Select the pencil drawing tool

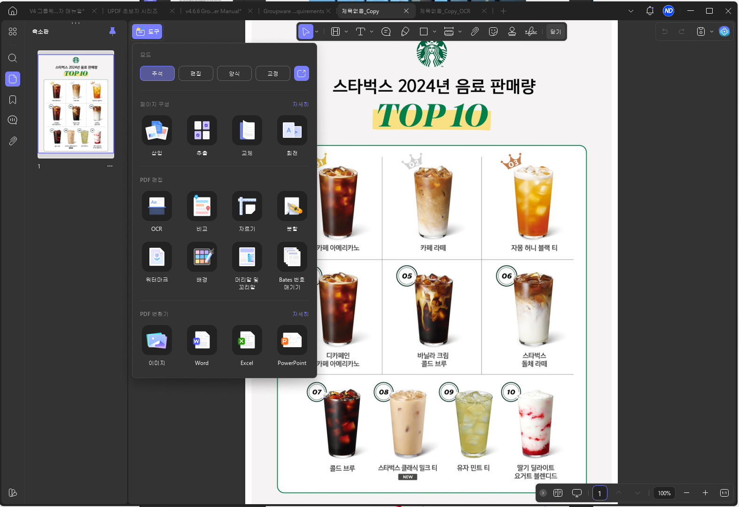pyautogui.click(x=405, y=32)
